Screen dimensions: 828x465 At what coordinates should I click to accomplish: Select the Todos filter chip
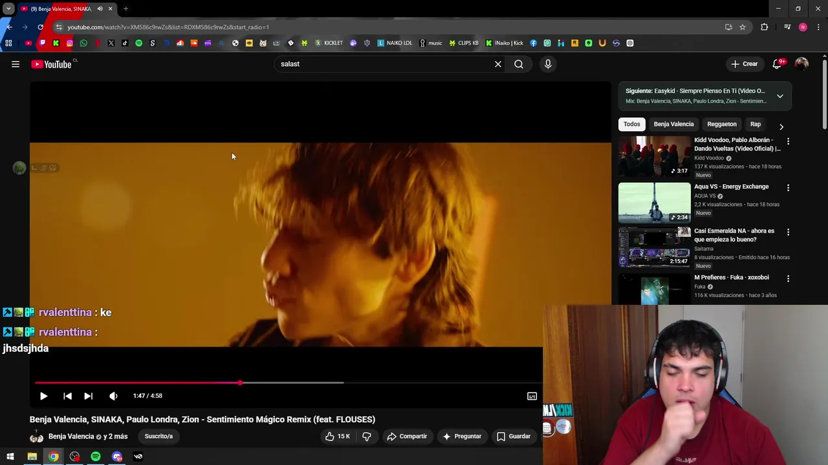coord(632,124)
